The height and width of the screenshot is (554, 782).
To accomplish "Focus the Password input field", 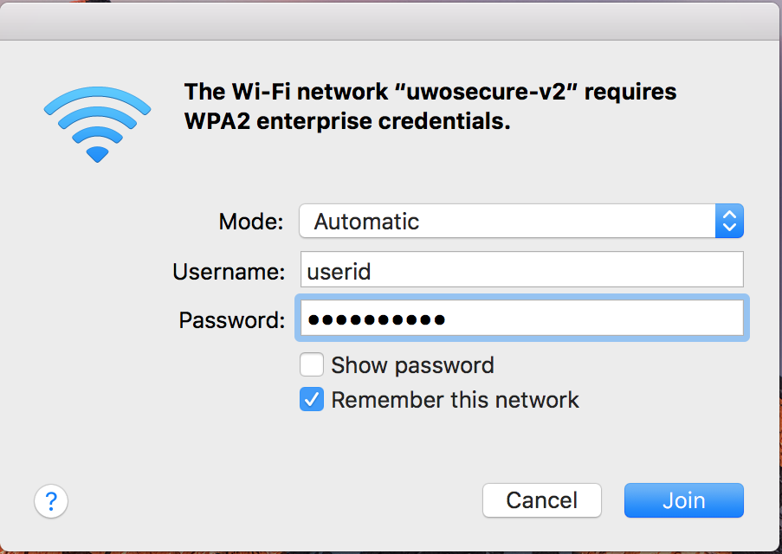I will click(x=521, y=319).
